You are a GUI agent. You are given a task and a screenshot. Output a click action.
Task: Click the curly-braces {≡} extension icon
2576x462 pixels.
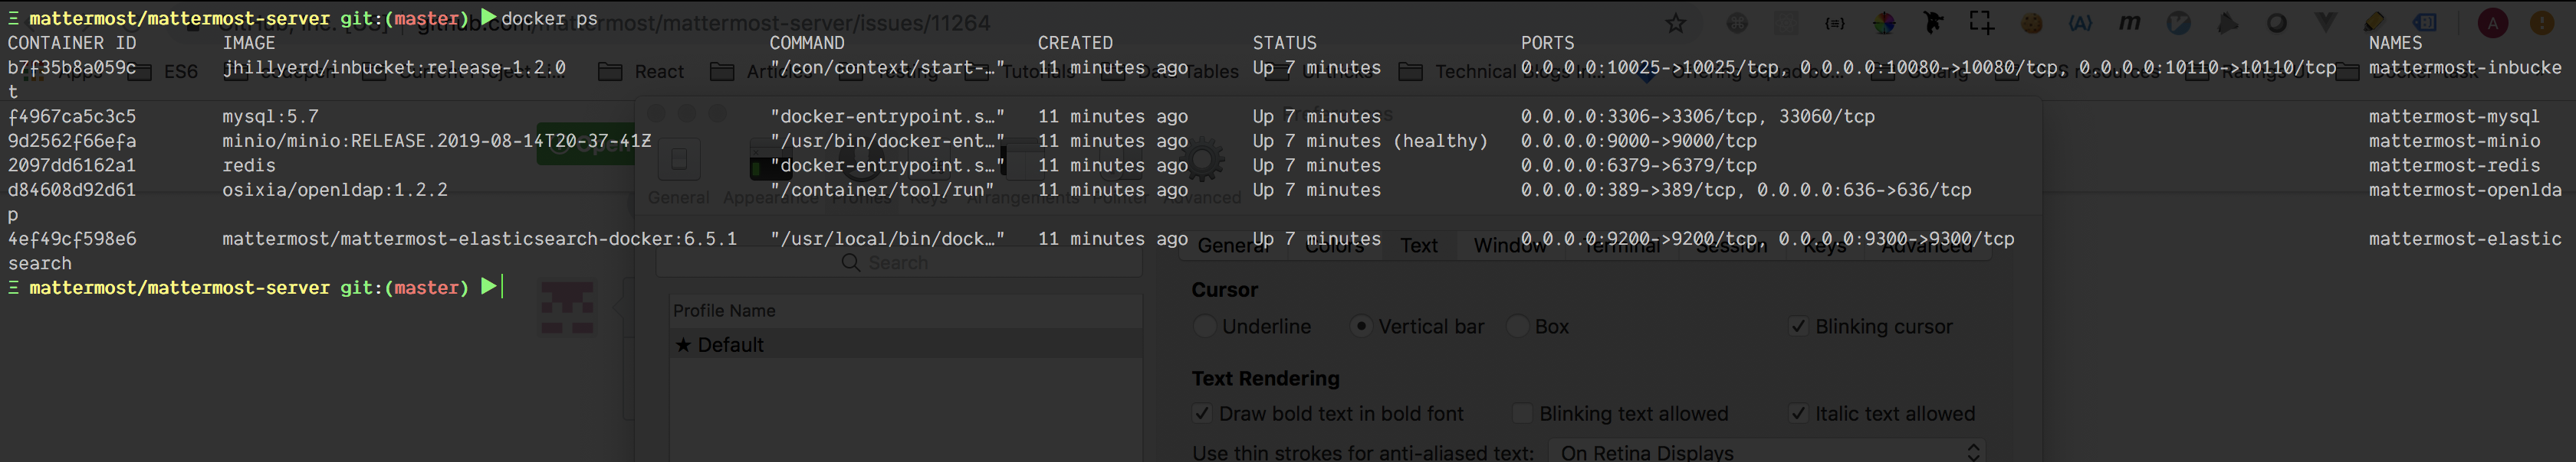(x=1835, y=23)
